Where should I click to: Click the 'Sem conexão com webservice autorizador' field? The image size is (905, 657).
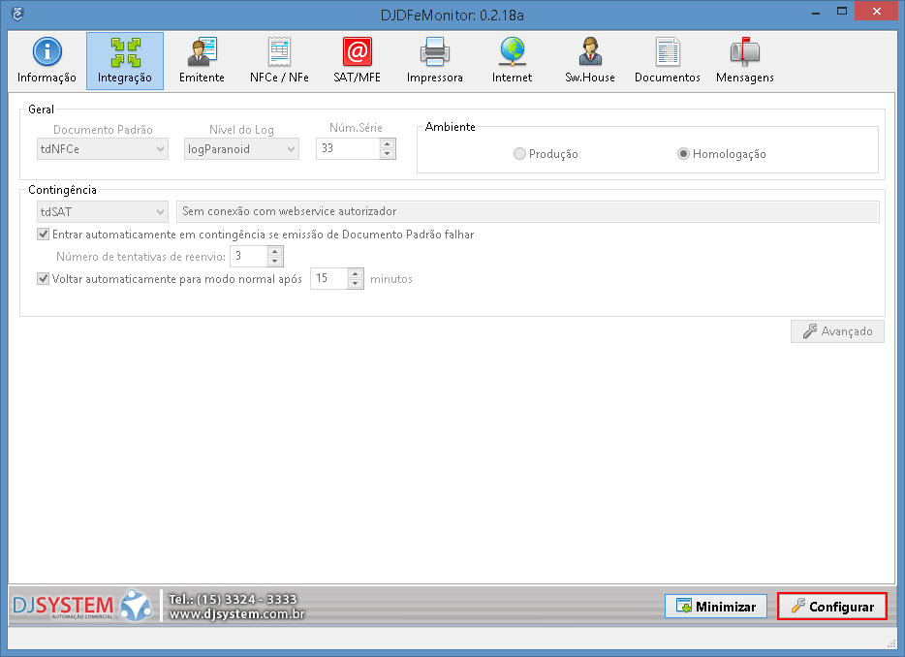point(527,211)
